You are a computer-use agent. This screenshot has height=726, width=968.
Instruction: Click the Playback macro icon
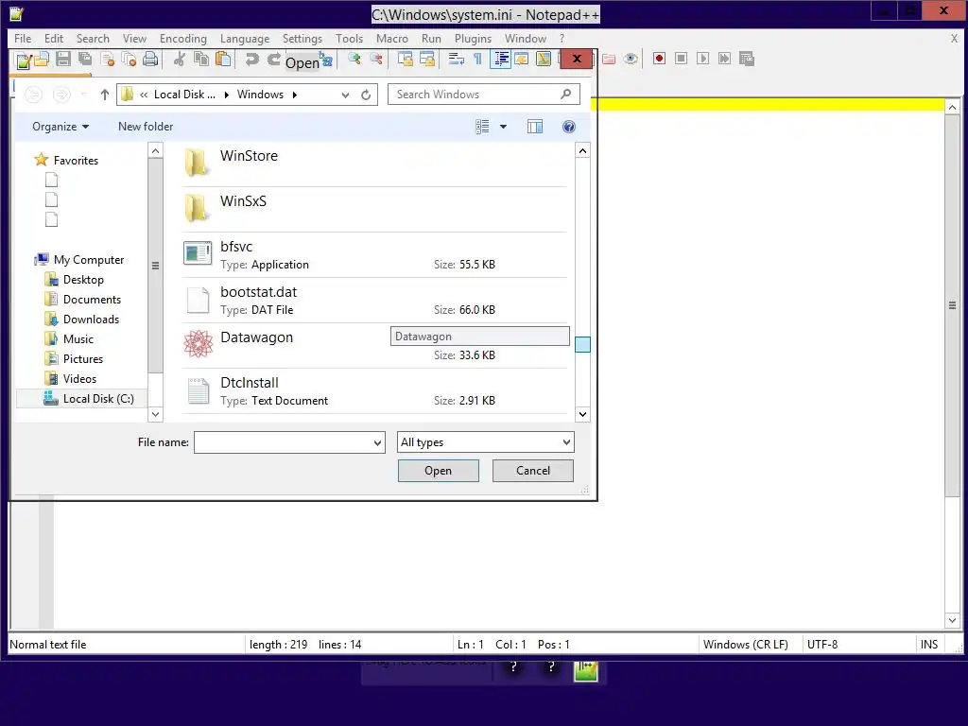pyautogui.click(x=702, y=59)
